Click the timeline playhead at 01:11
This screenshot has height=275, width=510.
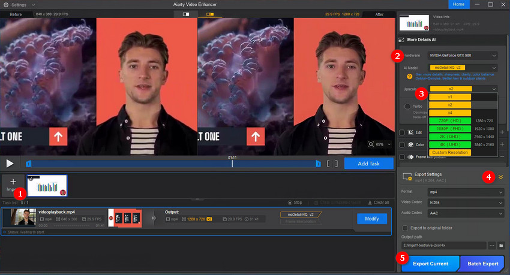233,163
